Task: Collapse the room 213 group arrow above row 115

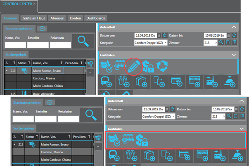Action: tap(6, 70)
